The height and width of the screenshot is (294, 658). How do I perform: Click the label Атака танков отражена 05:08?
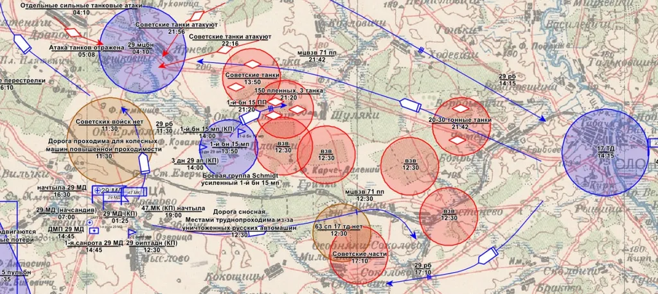pos(87,51)
